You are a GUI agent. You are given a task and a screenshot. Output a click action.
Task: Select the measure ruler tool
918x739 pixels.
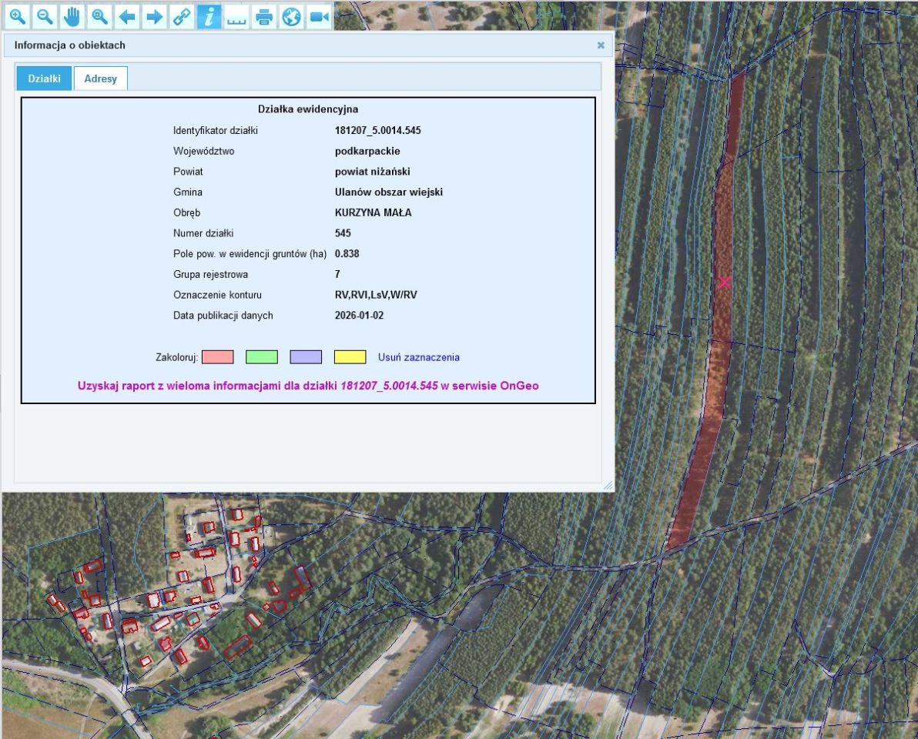click(x=236, y=16)
